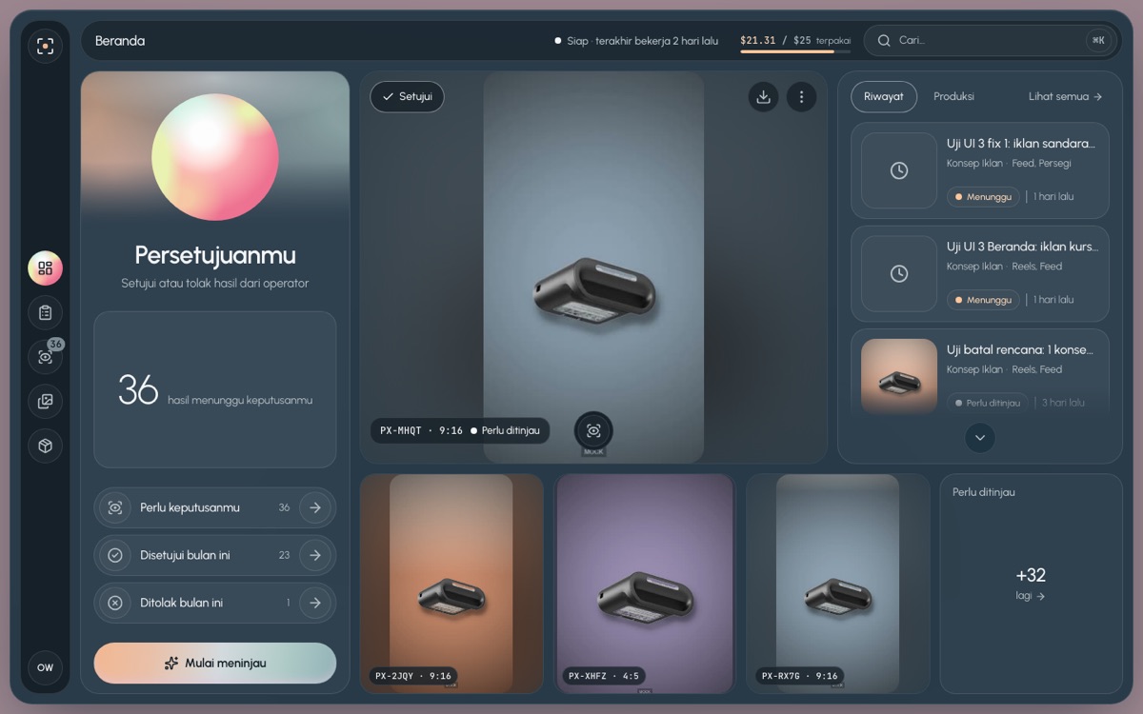Open the review queue icon with 36 badge
1143x714 pixels.
pos(45,357)
